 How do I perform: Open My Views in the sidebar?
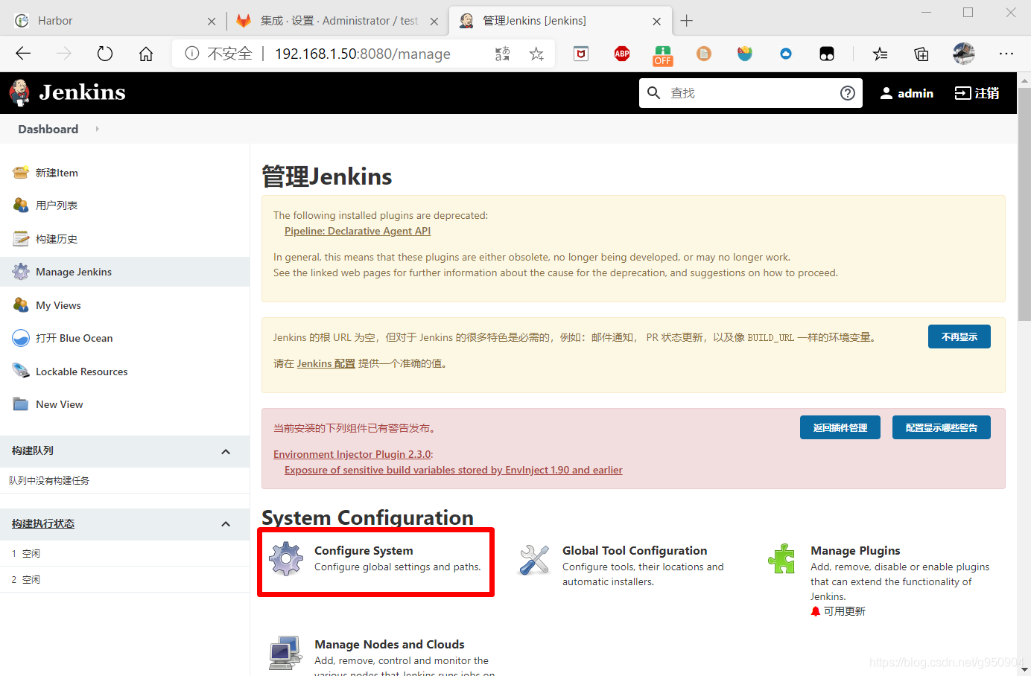click(58, 305)
